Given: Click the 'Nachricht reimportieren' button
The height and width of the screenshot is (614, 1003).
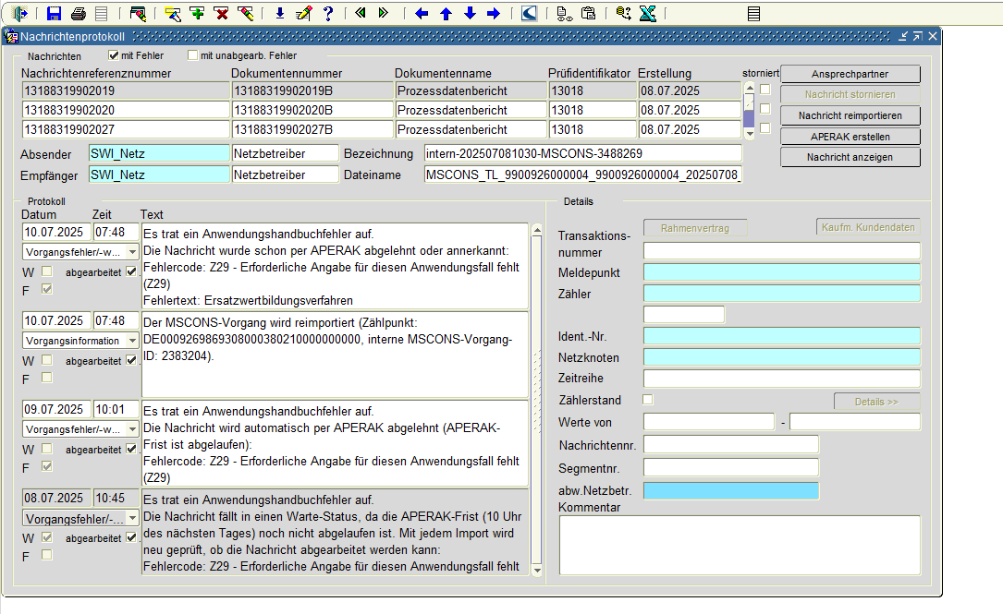Looking at the screenshot, I should [850, 115].
